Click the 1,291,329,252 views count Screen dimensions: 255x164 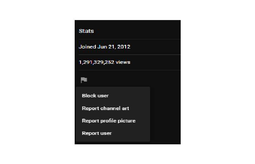[105, 62]
